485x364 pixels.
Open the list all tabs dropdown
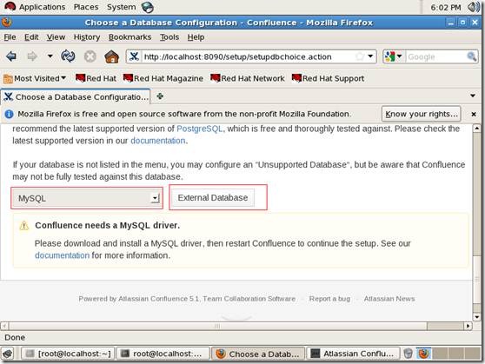click(473, 96)
